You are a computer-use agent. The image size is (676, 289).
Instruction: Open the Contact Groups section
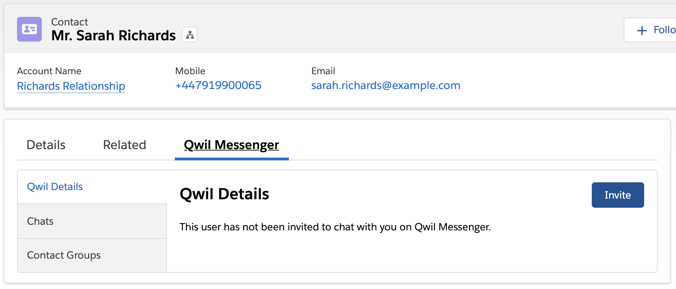pos(92,255)
